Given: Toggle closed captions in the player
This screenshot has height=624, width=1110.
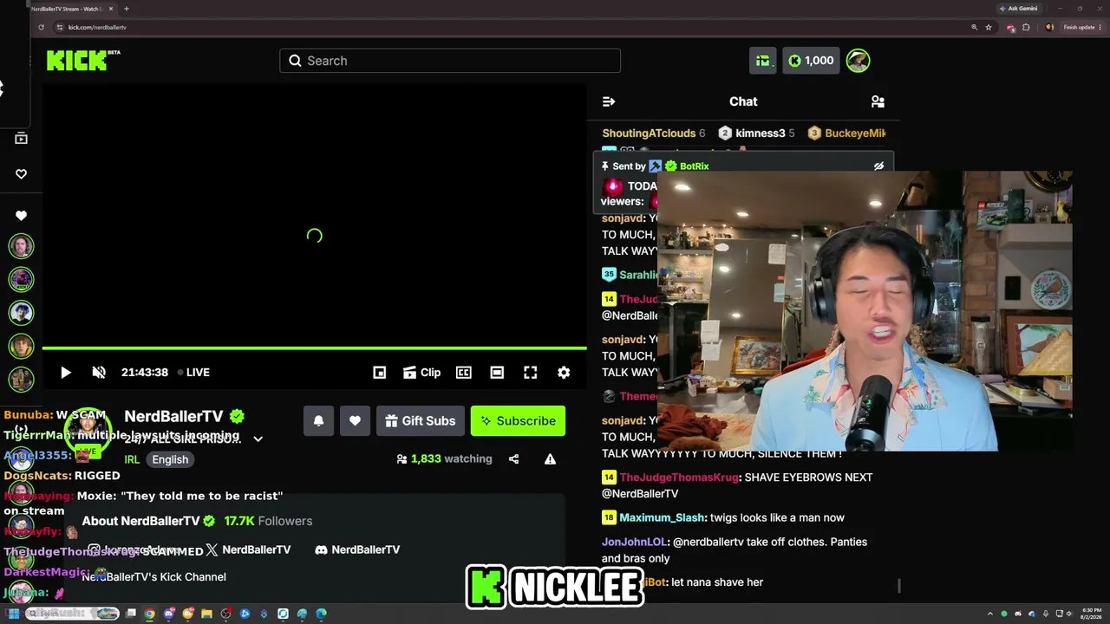Looking at the screenshot, I should (464, 373).
